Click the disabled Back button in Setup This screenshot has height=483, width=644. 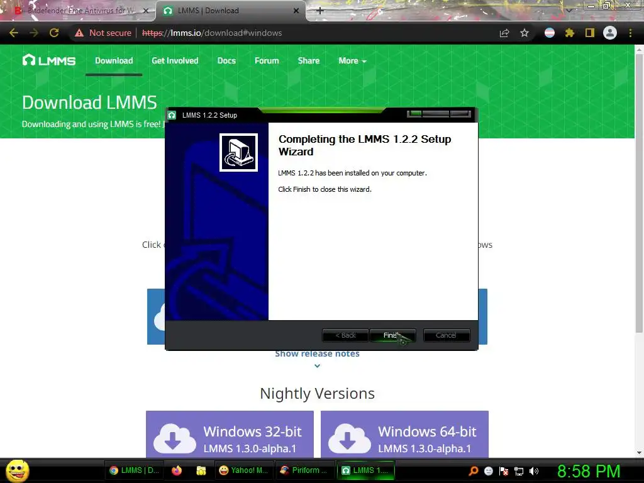(x=345, y=335)
